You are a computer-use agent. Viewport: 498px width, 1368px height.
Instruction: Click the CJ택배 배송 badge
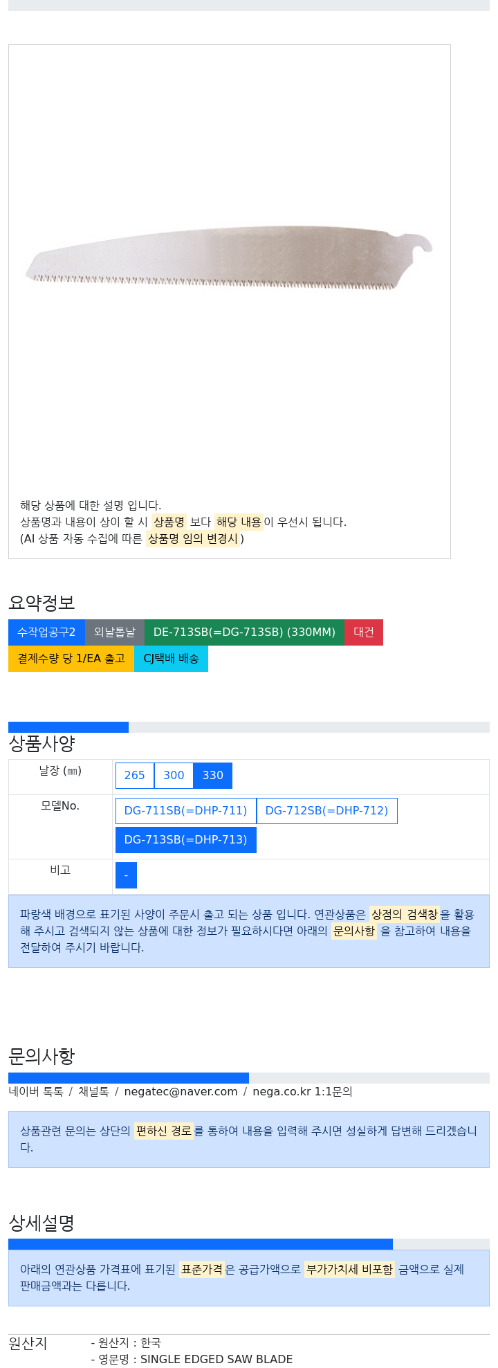pyautogui.click(x=171, y=659)
